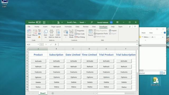Click the horizontal scrollbar in Excel
The image size is (169, 95).
[x=111, y=93]
